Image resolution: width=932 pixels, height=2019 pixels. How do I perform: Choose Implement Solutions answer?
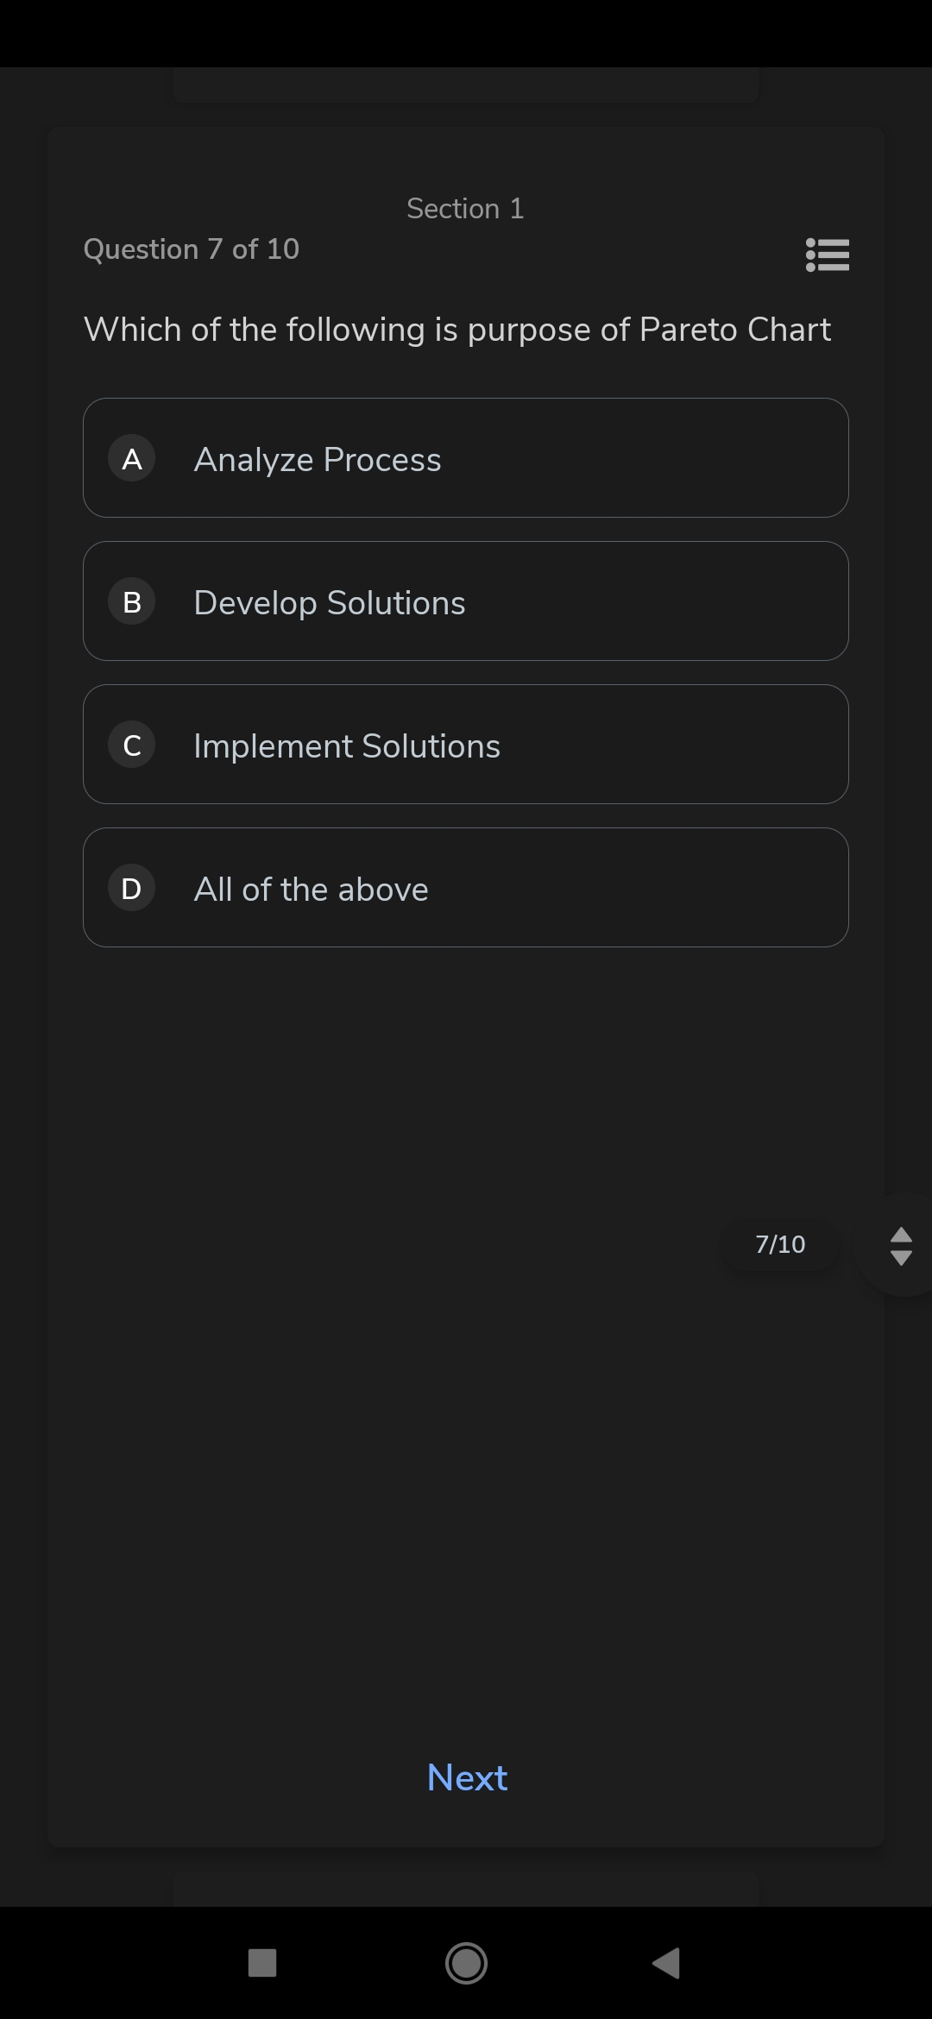[466, 745]
